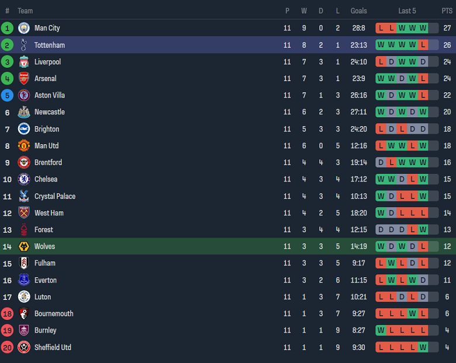Click the Man Utd club crest
This screenshot has height=363, width=456.
pyautogui.click(x=24, y=146)
